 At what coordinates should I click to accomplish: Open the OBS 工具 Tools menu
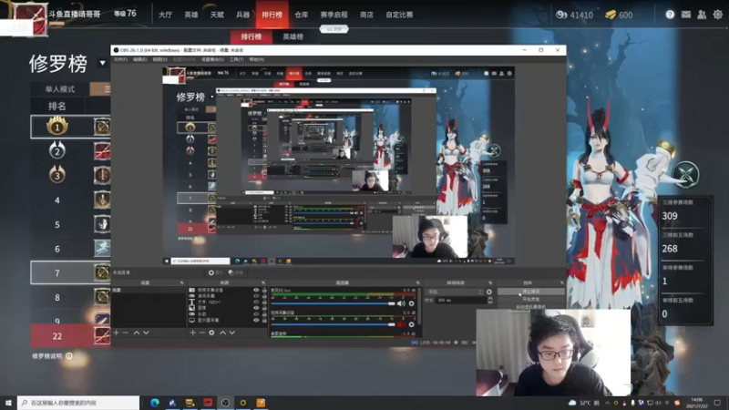pos(236,59)
